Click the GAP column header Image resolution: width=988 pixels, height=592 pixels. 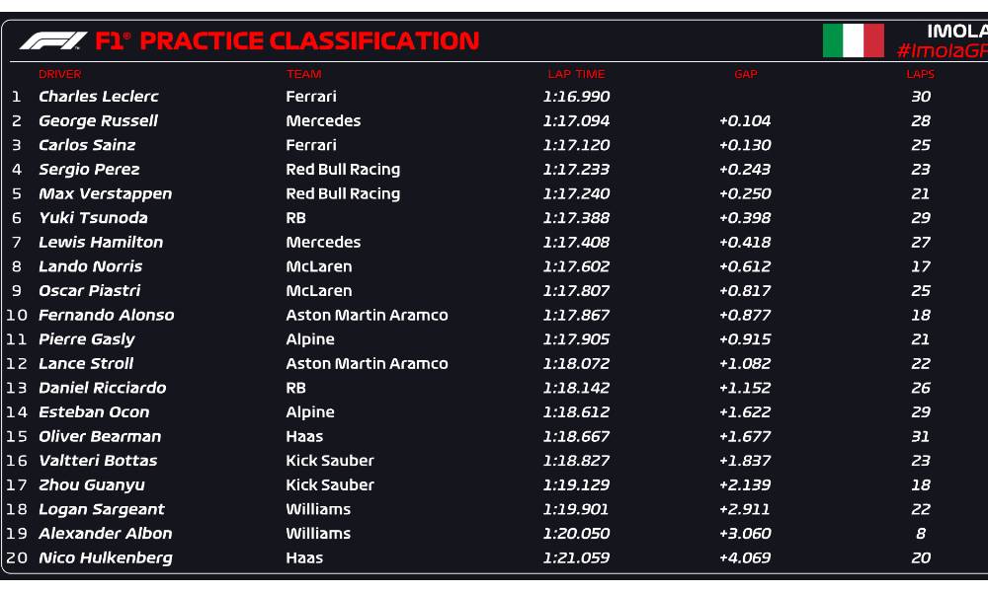(x=745, y=74)
